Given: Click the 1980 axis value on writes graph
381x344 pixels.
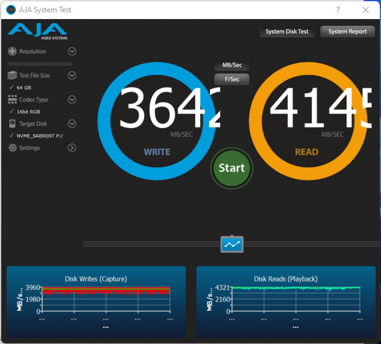Looking at the screenshot, I should 33,299.
